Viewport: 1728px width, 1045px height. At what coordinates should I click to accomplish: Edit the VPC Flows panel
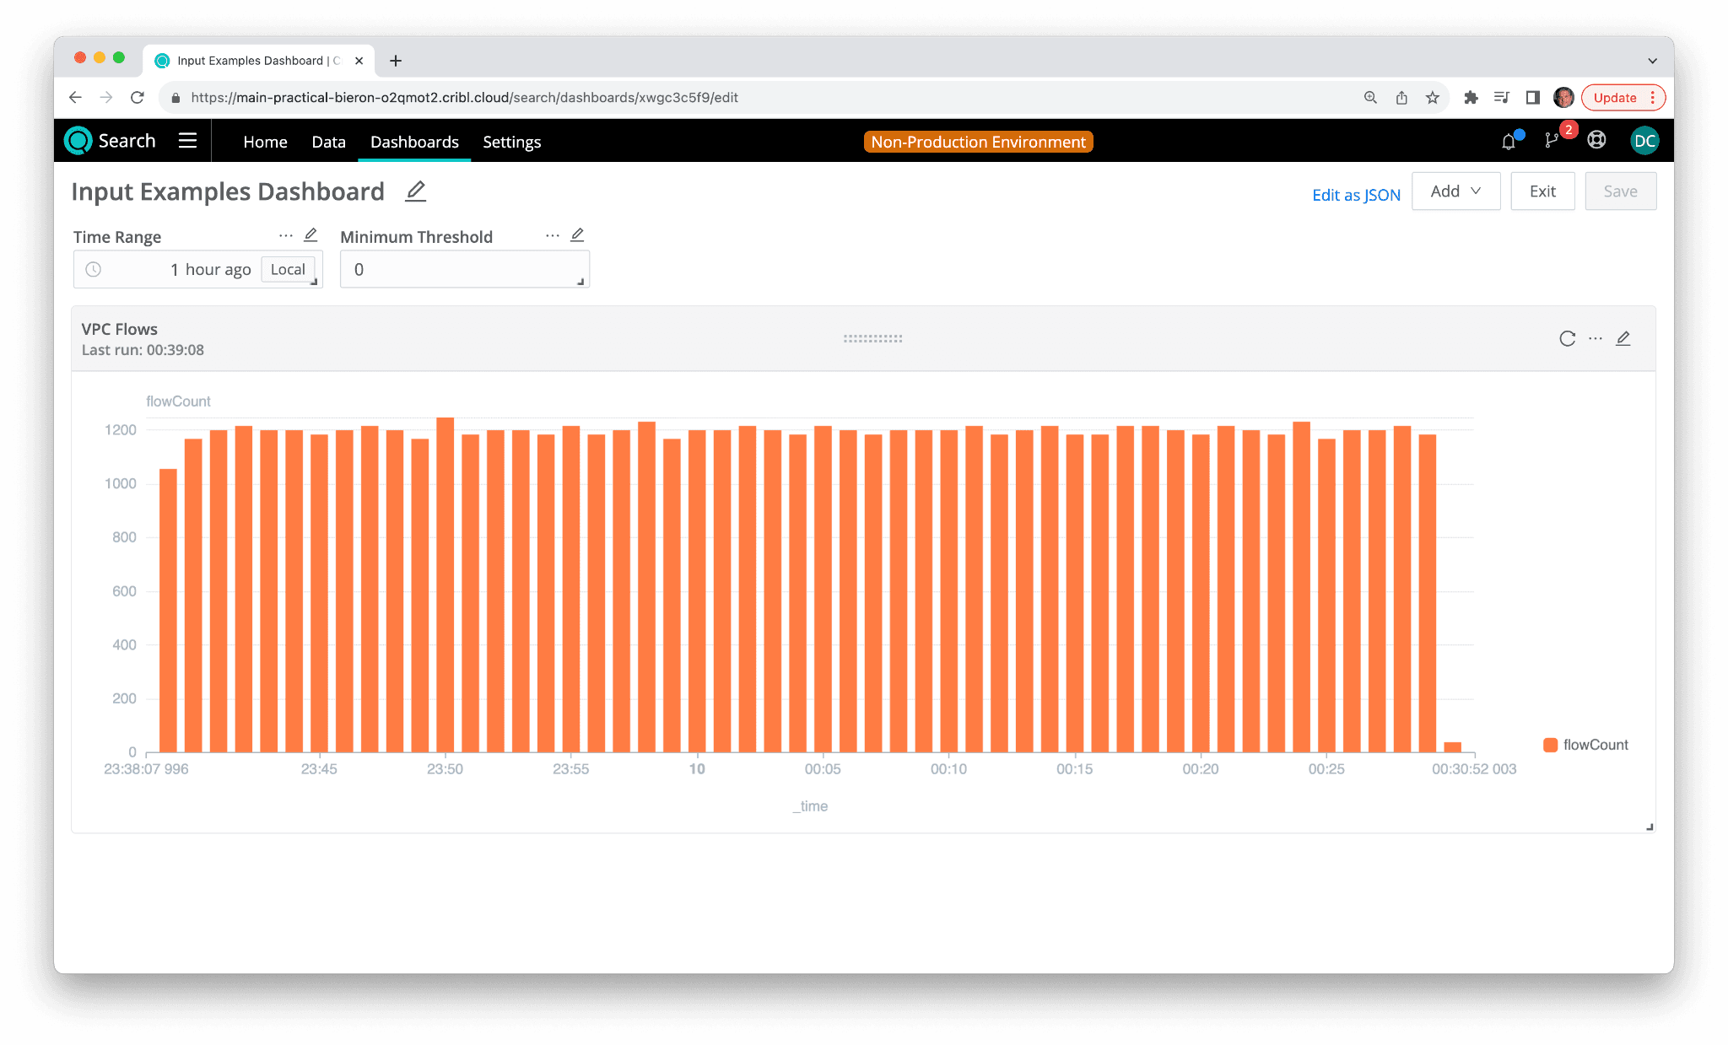1623,338
